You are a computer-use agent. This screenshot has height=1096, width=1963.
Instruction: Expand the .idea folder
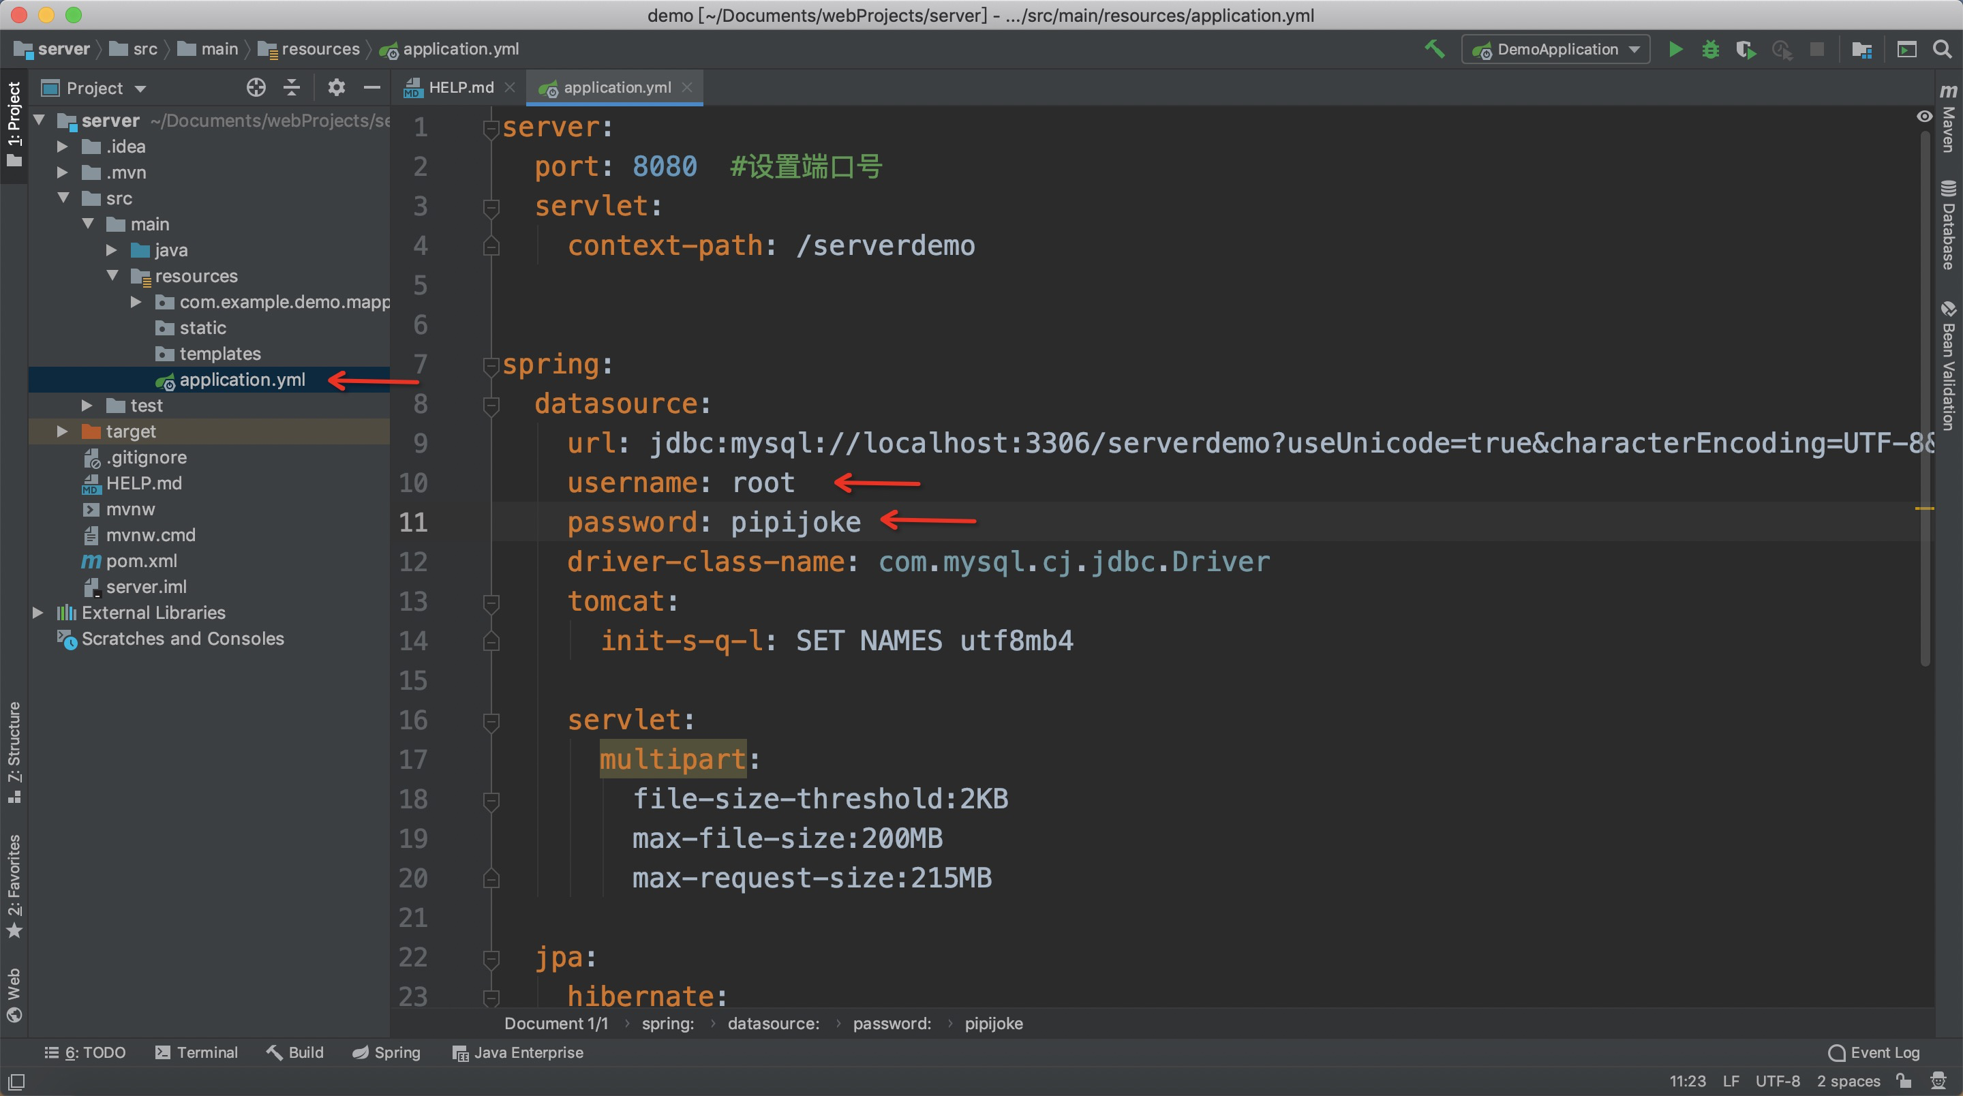(63, 147)
